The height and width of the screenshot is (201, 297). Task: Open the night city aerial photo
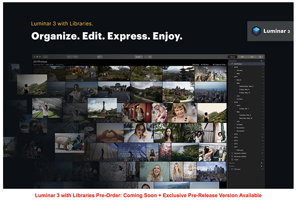tap(211, 74)
